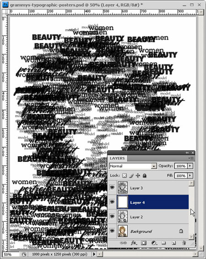The height and width of the screenshot is (259, 206).
Task: Click the Opacity 100% field
Action: pyautogui.click(x=181, y=166)
